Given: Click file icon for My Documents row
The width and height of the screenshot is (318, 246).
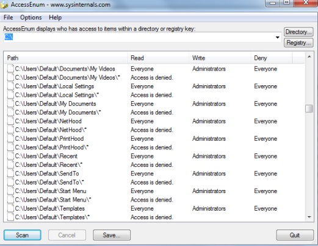Looking at the screenshot, I should pyautogui.click(x=10, y=104).
